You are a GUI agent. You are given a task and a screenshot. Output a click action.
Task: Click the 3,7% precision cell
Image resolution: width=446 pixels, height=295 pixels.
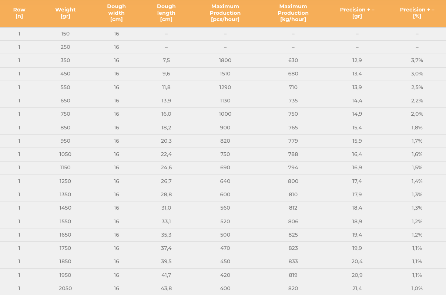click(417, 60)
